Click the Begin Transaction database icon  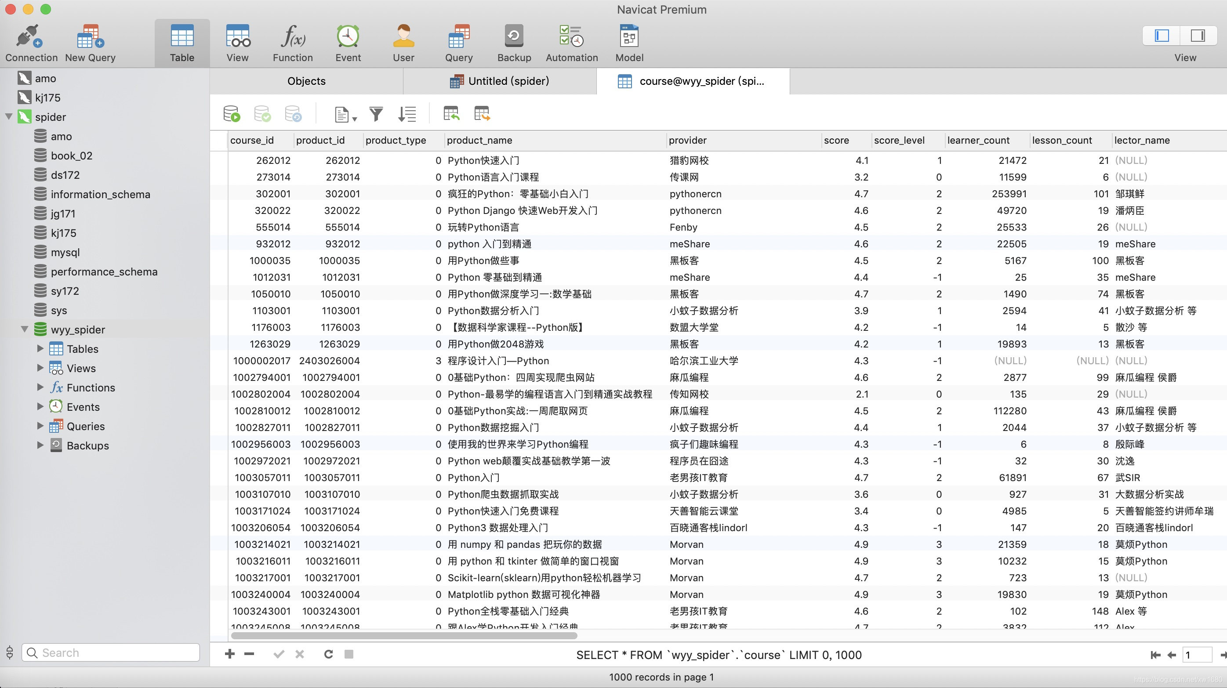click(232, 114)
